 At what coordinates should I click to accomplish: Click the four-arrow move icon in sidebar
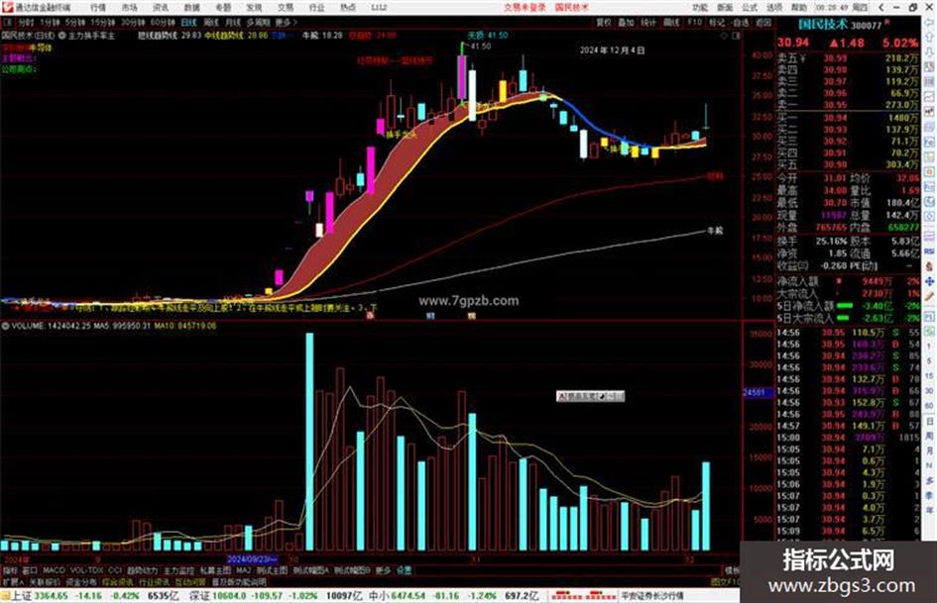pos(929,281)
